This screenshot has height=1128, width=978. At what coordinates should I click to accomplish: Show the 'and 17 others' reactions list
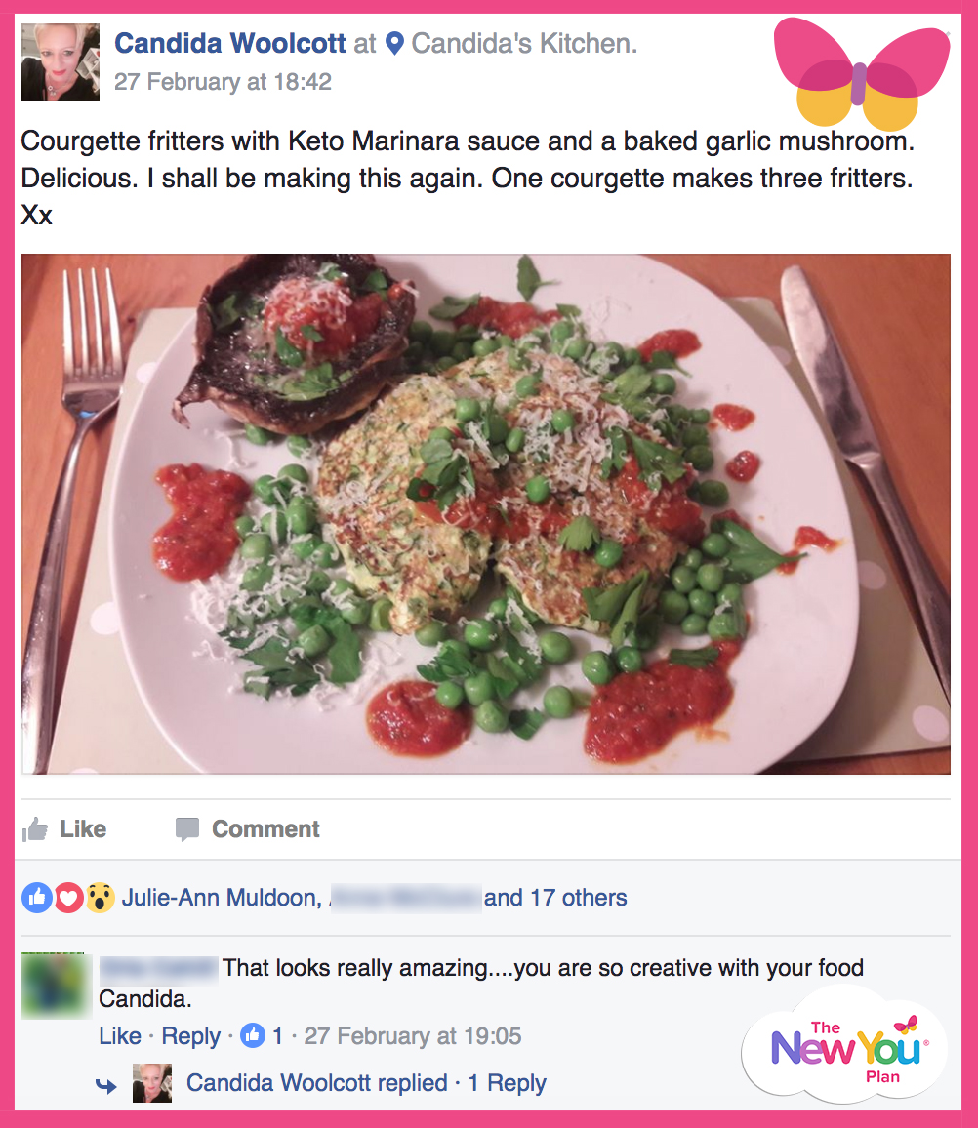click(x=555, y=898)
